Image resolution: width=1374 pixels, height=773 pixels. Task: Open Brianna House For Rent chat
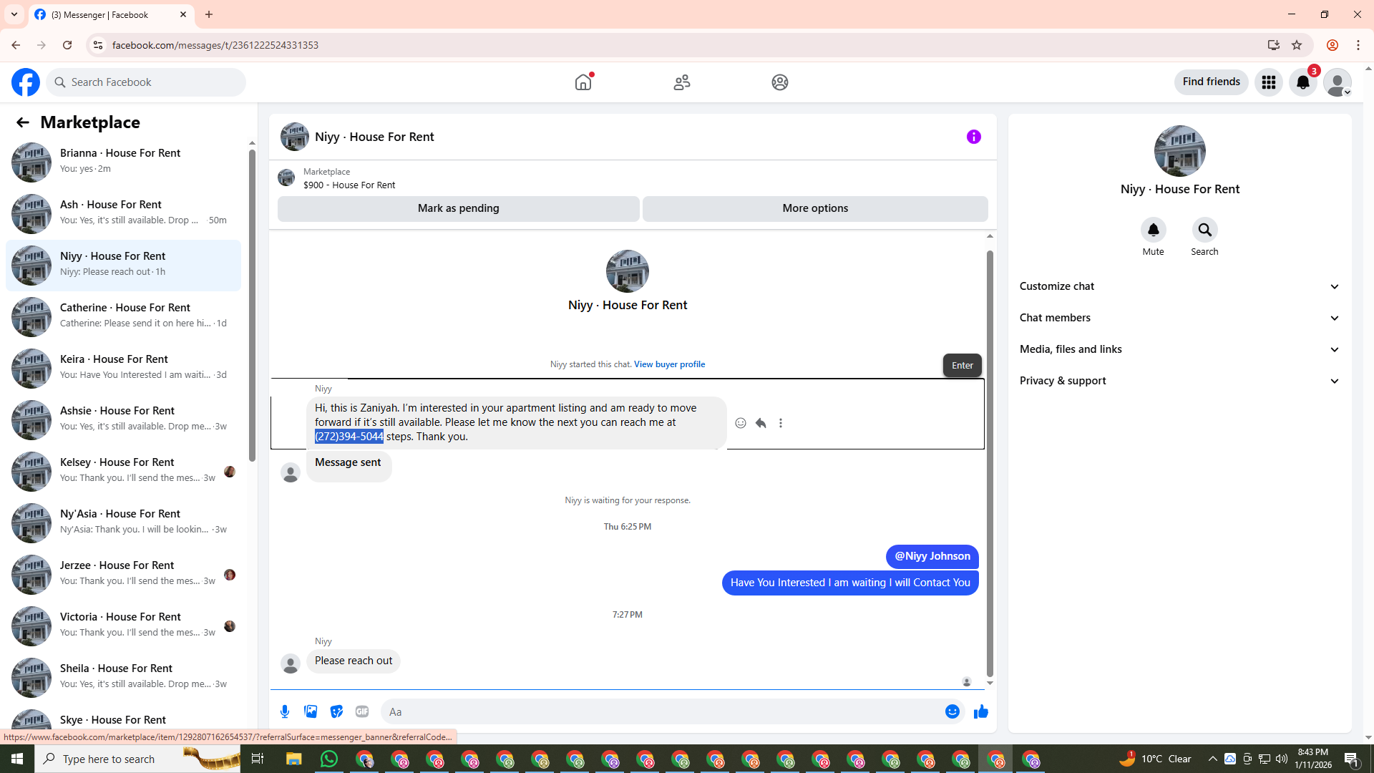click(x=123, y=162)
